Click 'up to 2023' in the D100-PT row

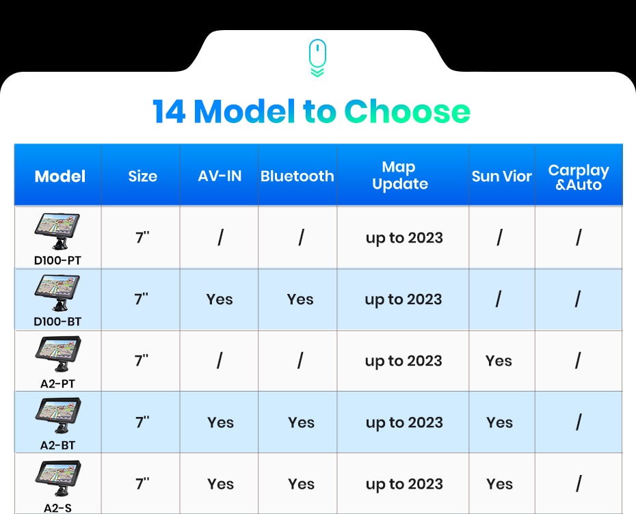pyautogui.click(x=404, y=238)
